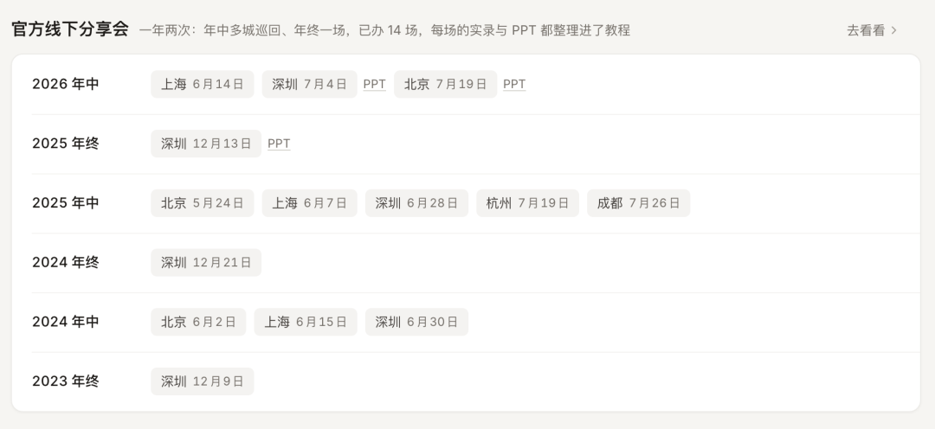Select the 北京 5月24日 event chip

pos(202,203)
